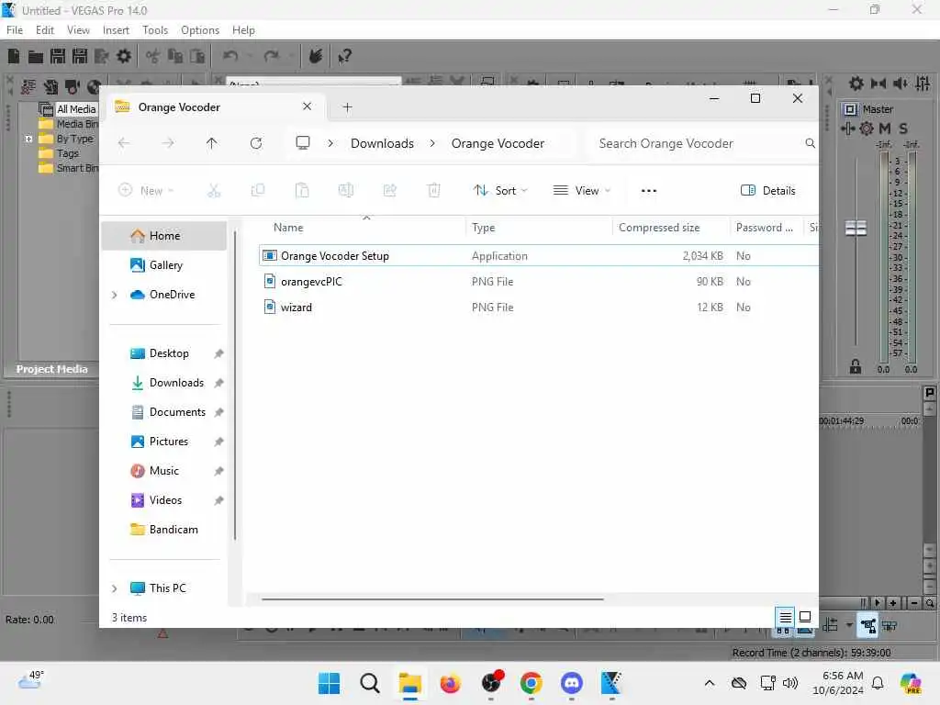Open the VEGAS Tools menu
The image size is (940, 705).
154,30
